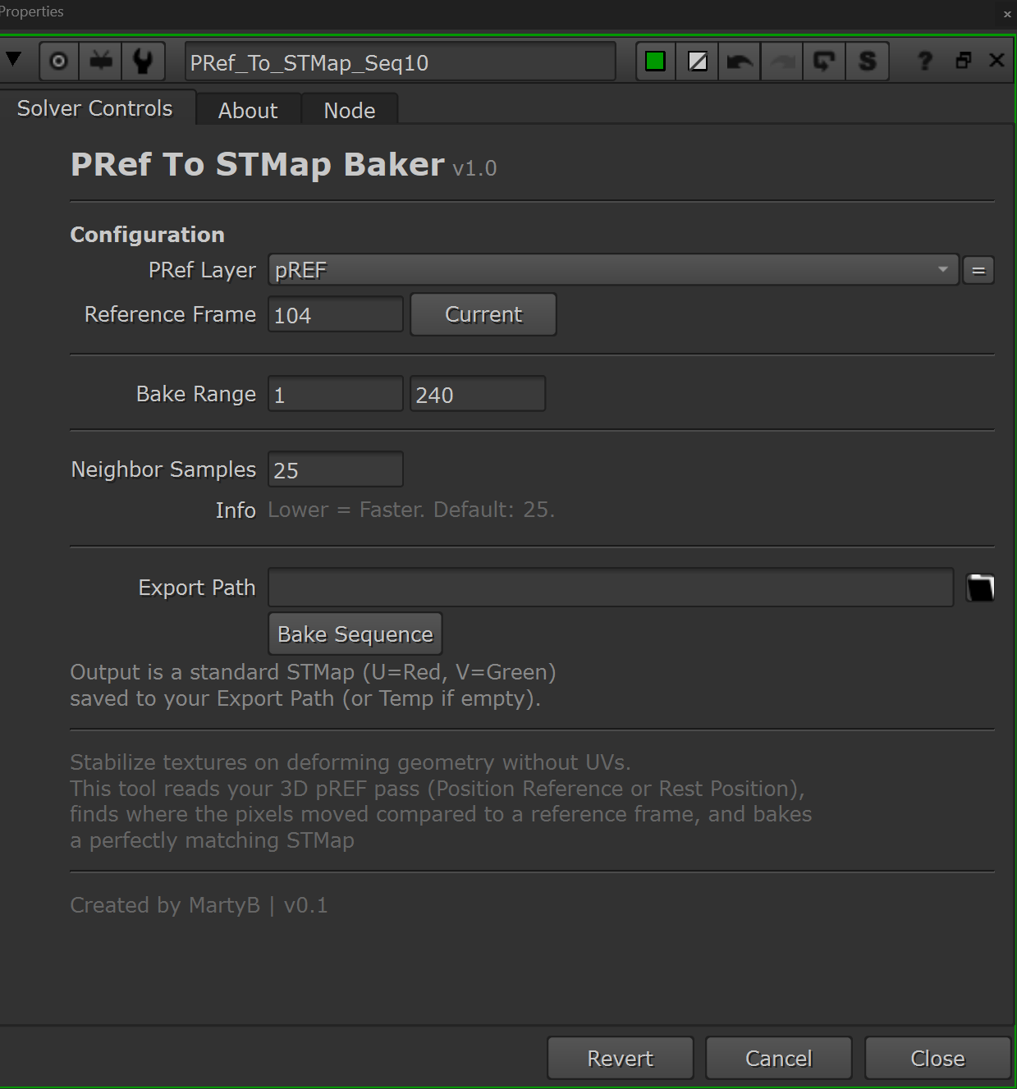Open node help with the question mark
This screenshot has width=1017, height=1089.
pos(925,61)
